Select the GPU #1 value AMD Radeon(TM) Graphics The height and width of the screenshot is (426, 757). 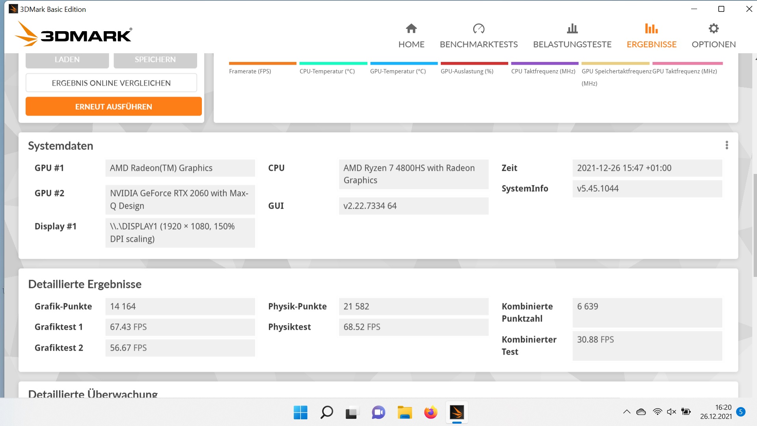180,168
